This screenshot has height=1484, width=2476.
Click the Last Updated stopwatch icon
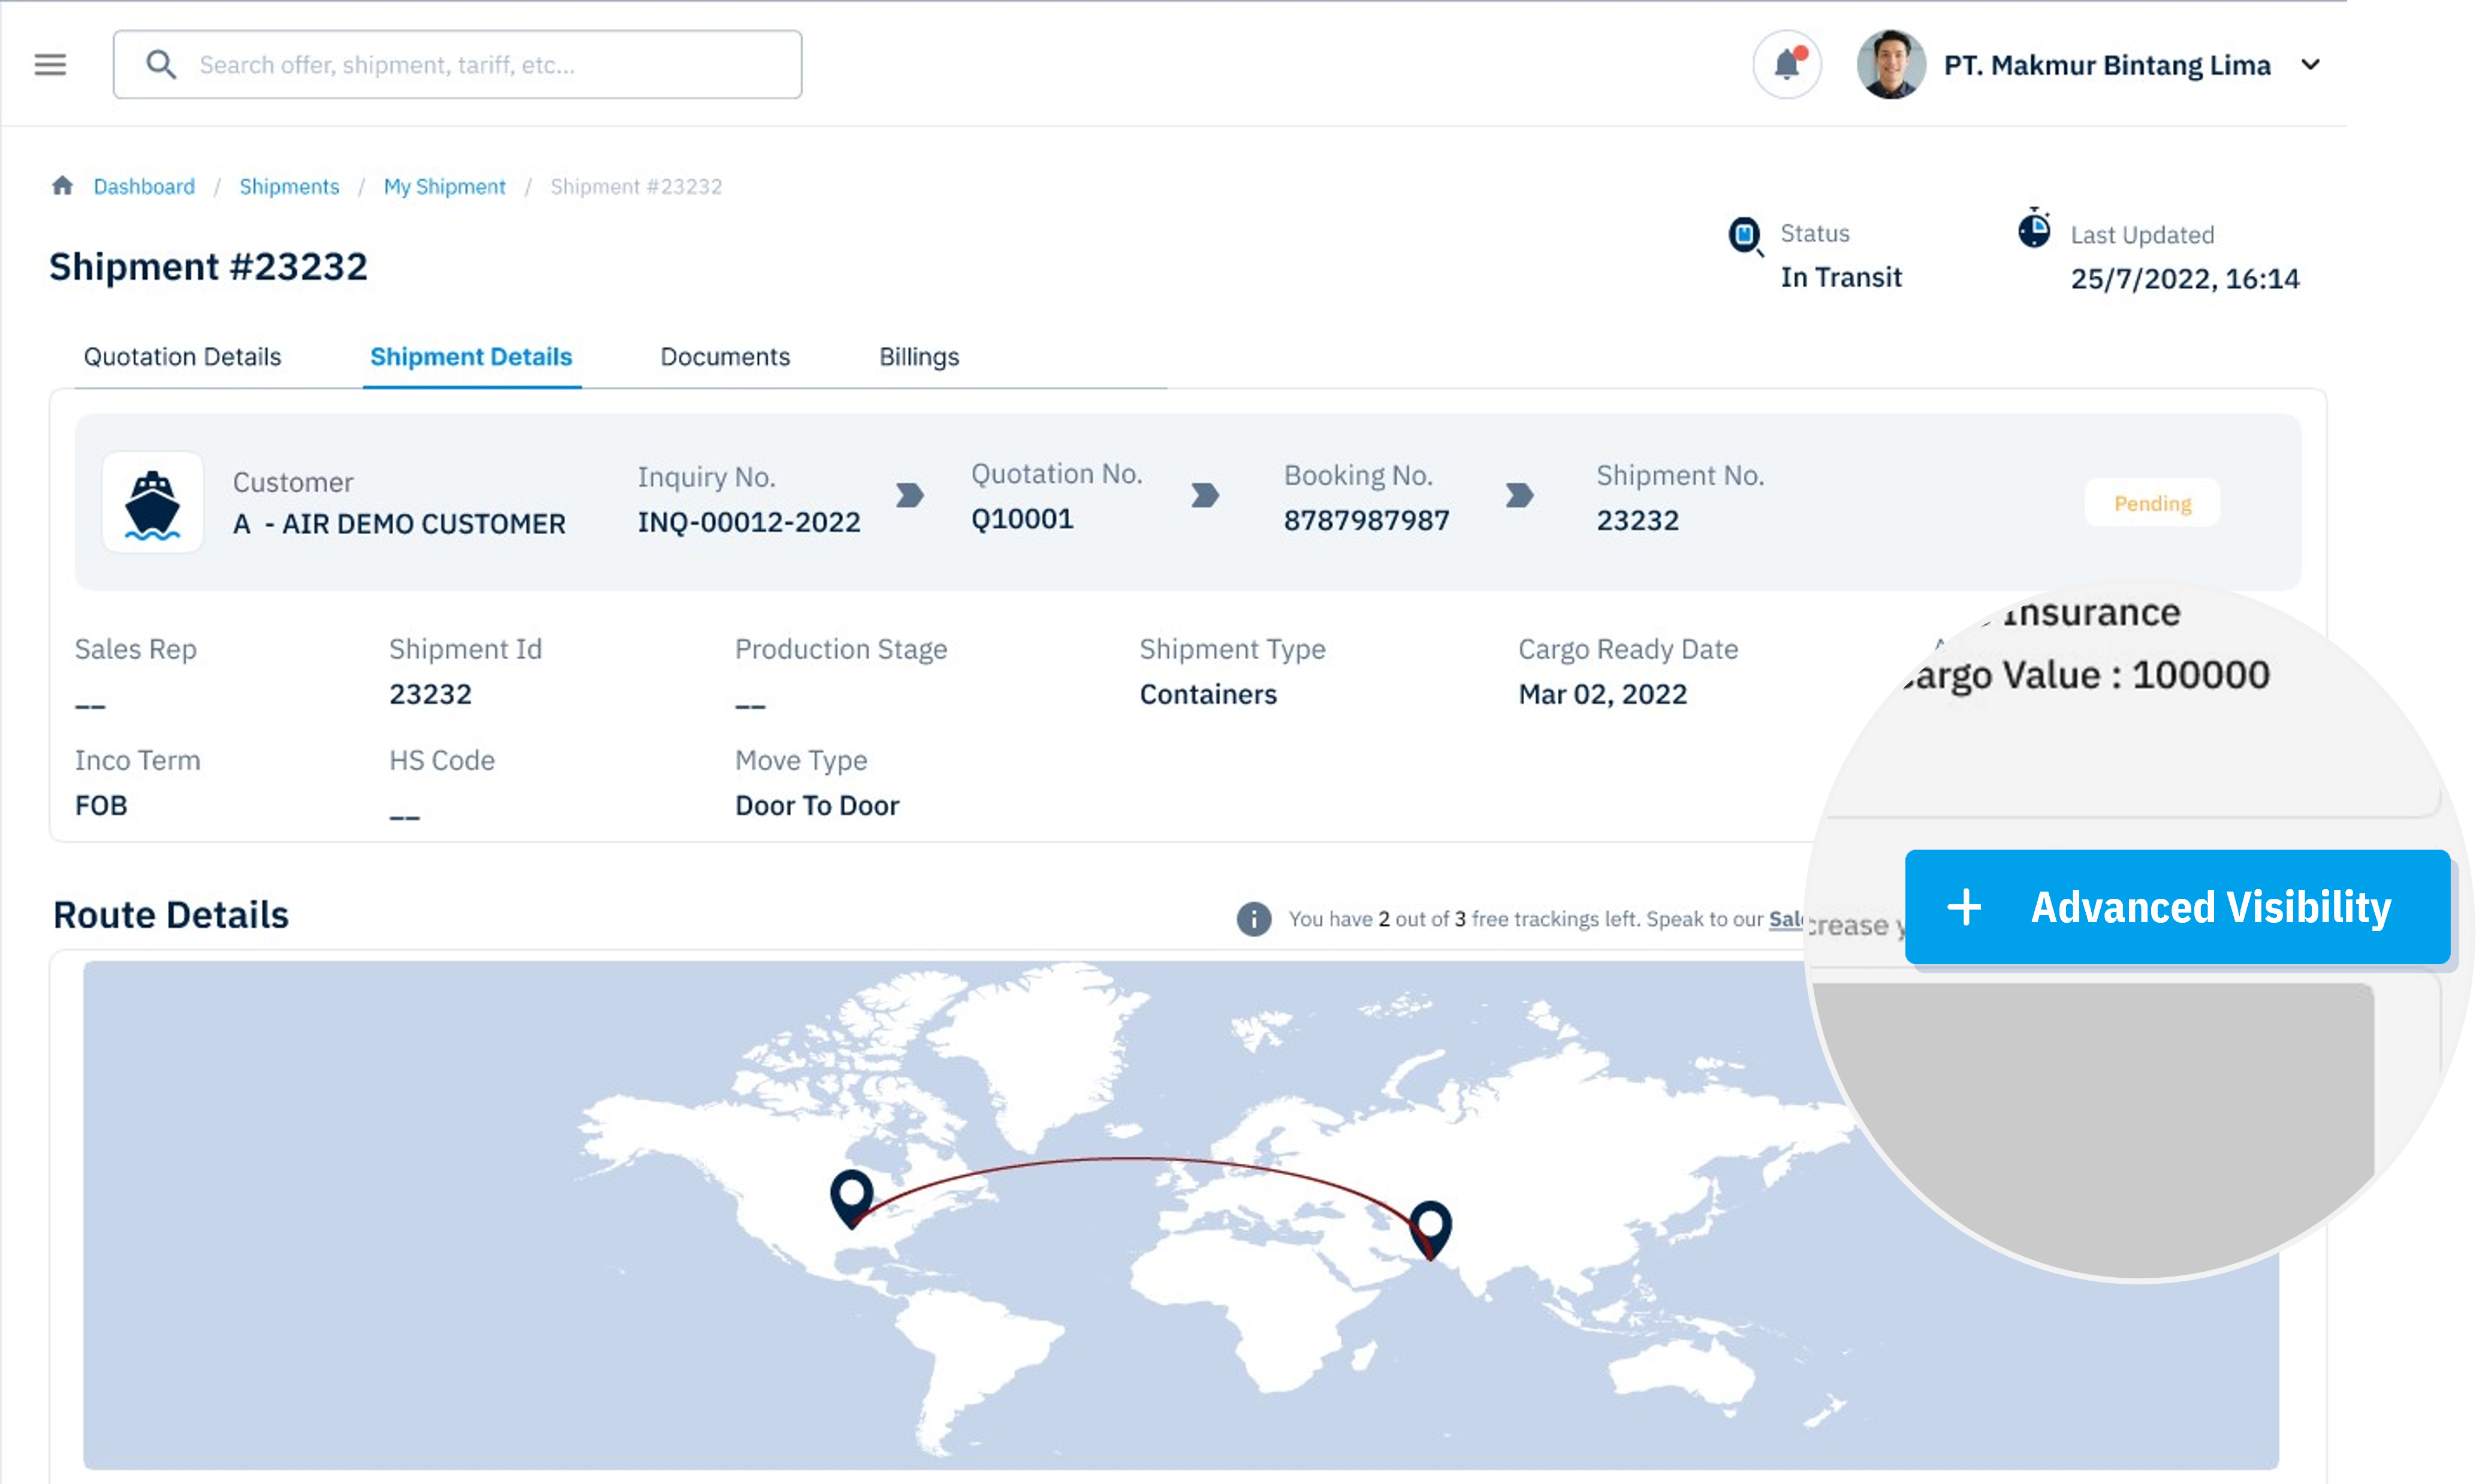(x=2034, y=228)
